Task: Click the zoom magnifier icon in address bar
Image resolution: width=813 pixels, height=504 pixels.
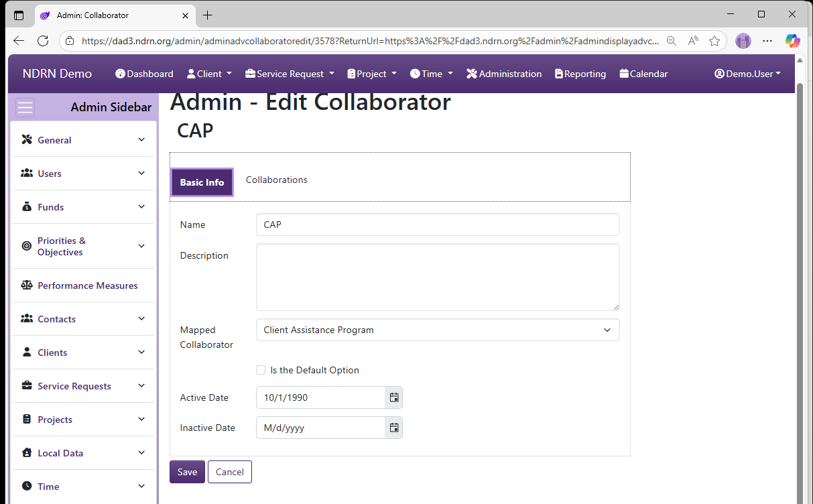Action: point(671,41)
